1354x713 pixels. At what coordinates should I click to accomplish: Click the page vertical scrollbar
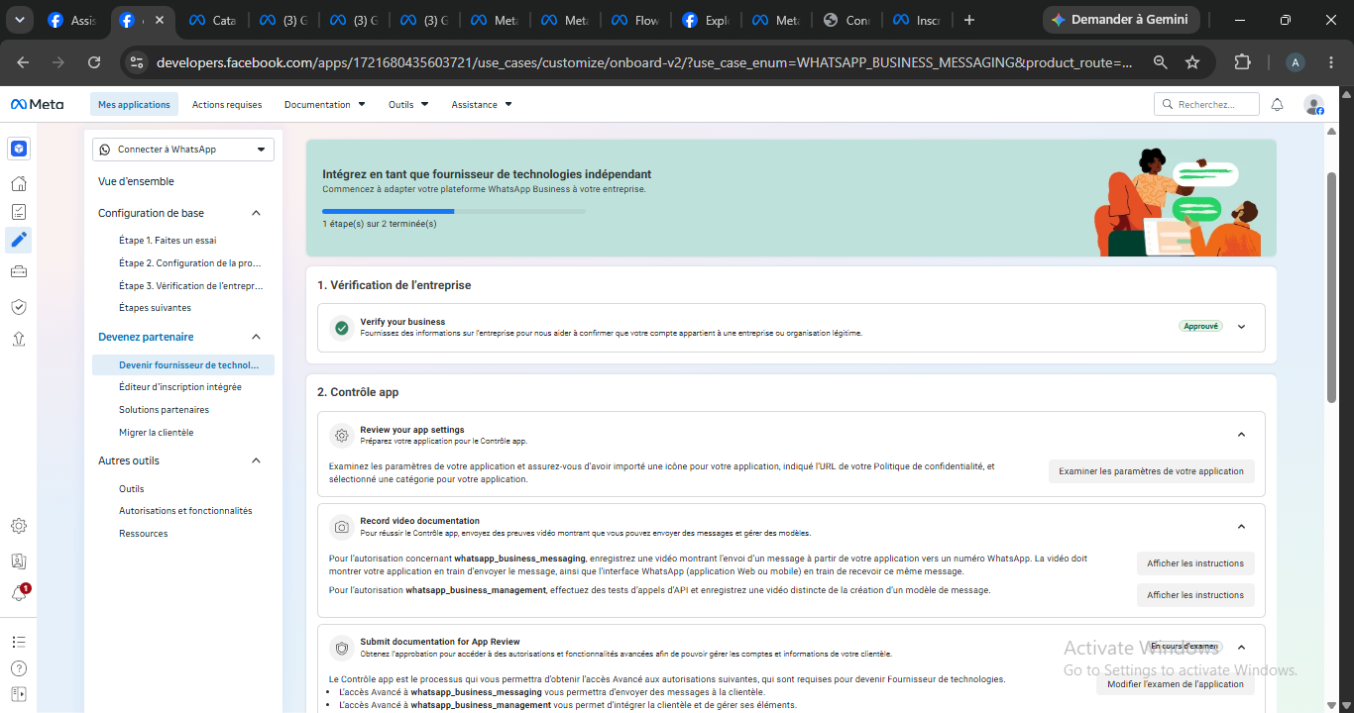coord(1333,287)
